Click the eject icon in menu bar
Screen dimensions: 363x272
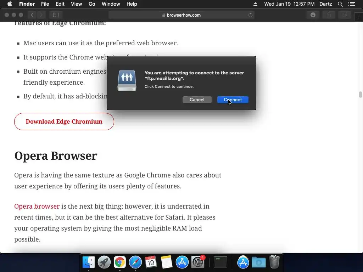point(255,4)
